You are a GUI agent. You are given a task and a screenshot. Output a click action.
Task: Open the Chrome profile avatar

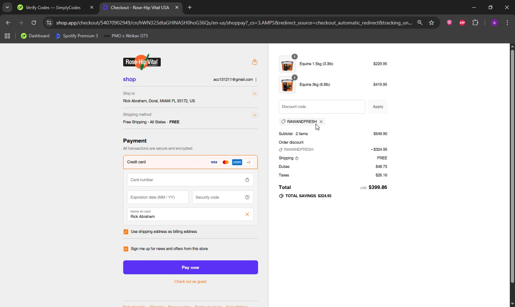coord(494,23)
